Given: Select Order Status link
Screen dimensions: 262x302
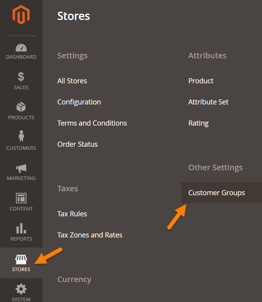Looking at the screenshot, I should coord(77,144).
